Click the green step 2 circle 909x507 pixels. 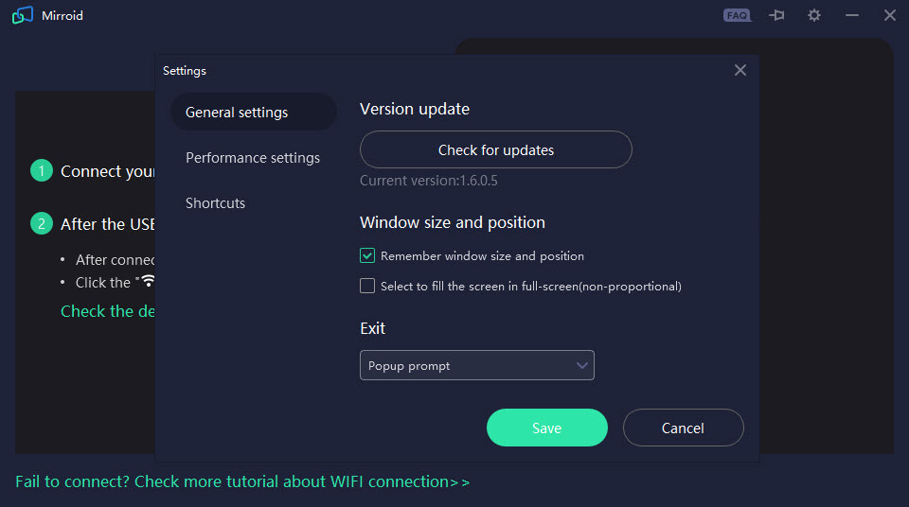point(41,223)
